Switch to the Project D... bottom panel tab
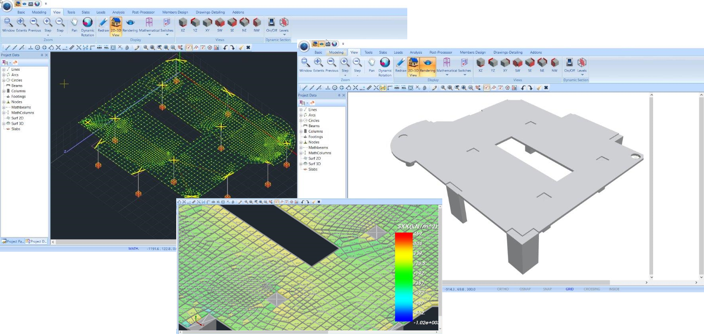 (37, 241)
